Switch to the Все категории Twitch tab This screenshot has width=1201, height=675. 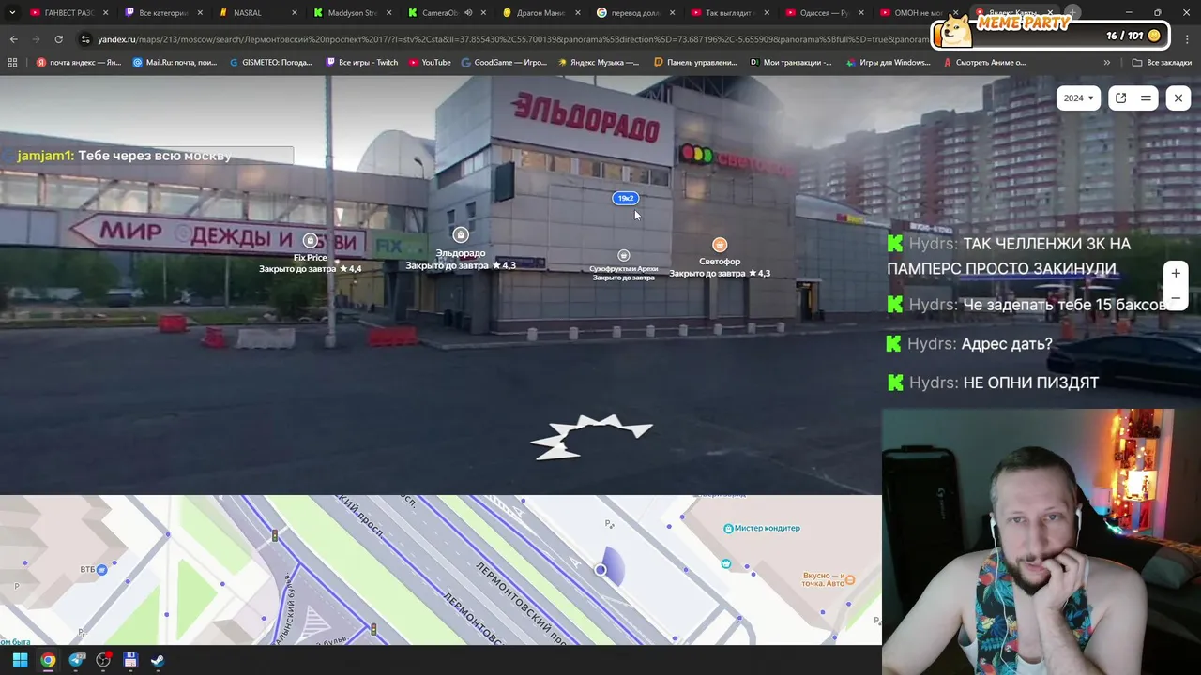point(163,13)
